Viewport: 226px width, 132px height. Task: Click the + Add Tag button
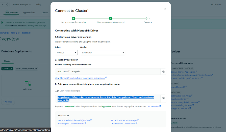pyautogui.click(x=8, y=102)
